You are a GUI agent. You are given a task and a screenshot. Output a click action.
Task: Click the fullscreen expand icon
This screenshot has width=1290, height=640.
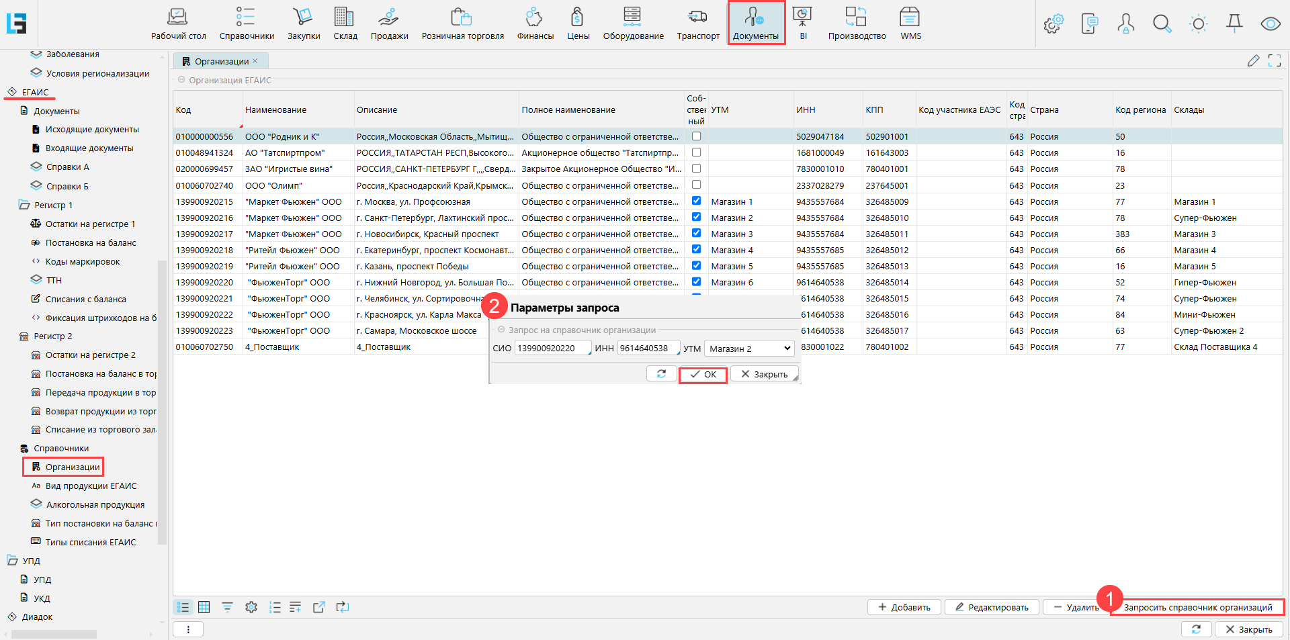coord(1274,61)
